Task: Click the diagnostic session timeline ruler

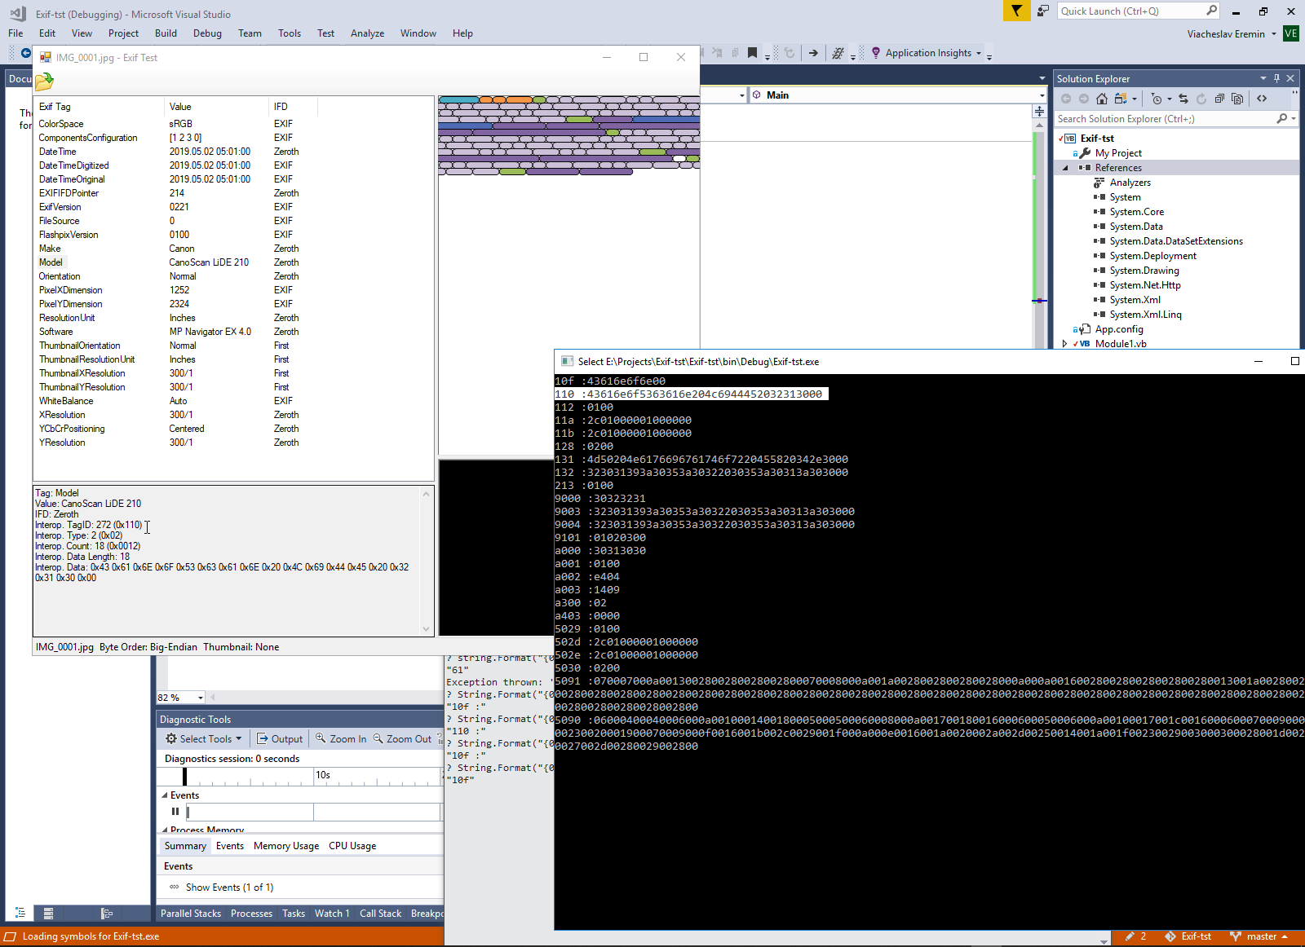Action: click(x=299, y=777)
